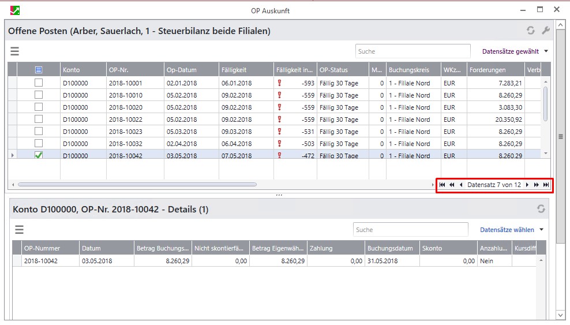Tick the checkbox for OP-Nr. 2018-10022
Viewport: 570px width, 325px height.
pos(39,119)
